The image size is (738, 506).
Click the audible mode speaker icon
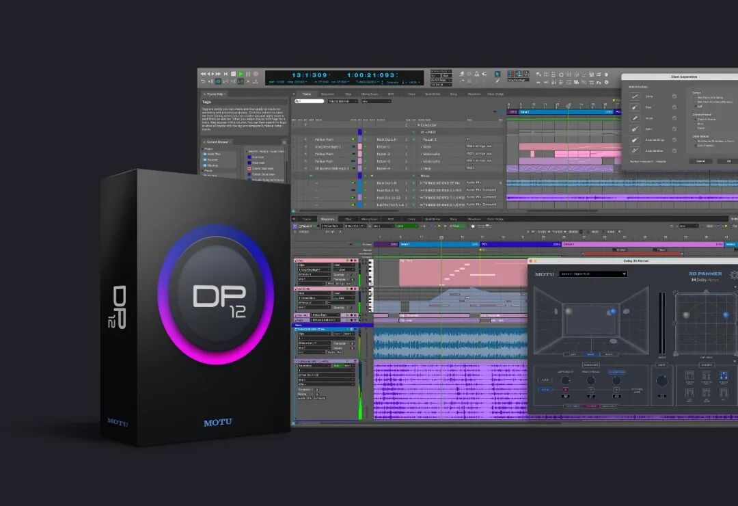[484, 74]
